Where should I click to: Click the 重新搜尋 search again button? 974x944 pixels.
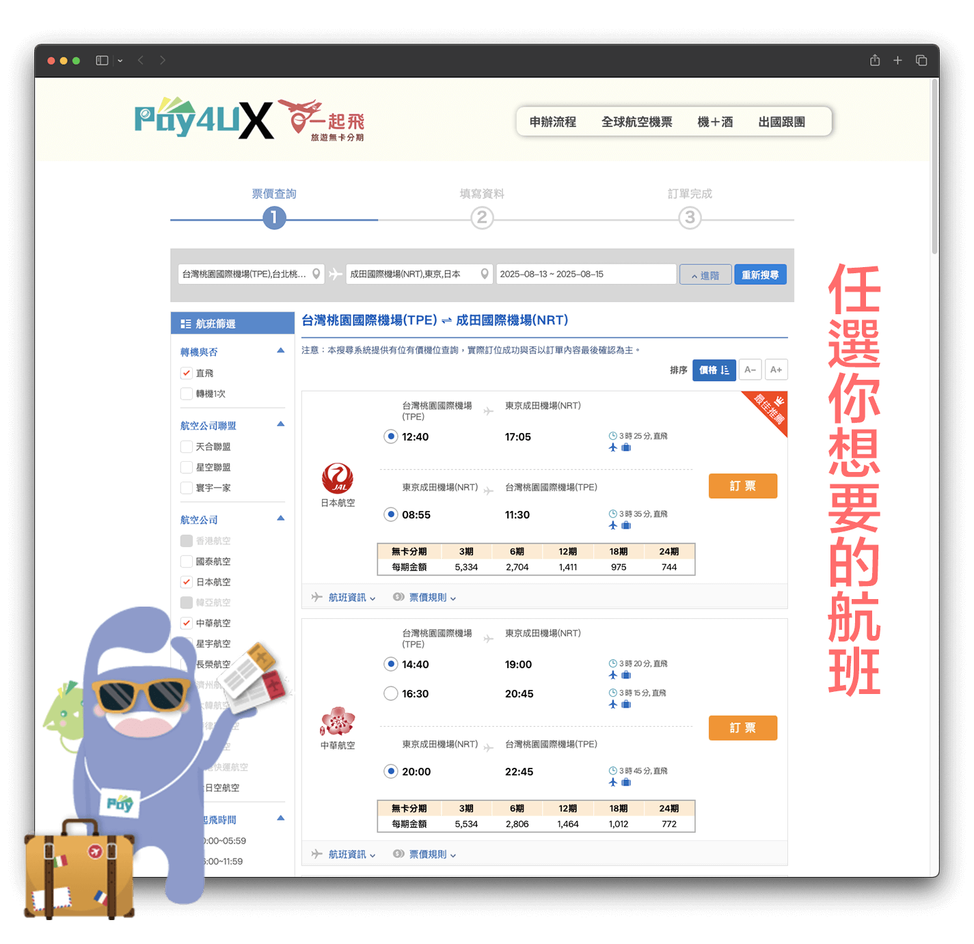pyautogui.click(x=760, y=275)
